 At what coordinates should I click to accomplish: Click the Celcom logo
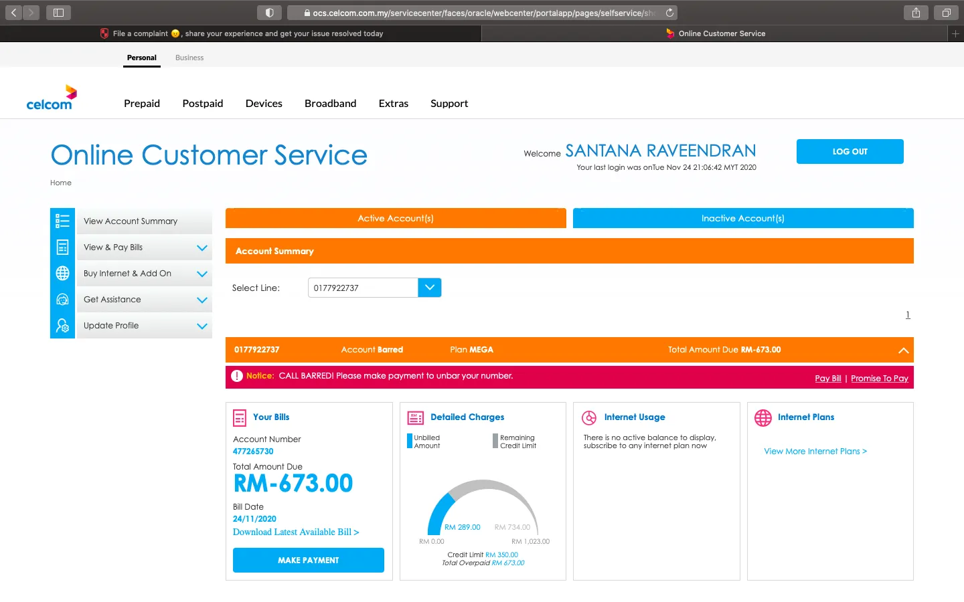[x=52, y=98]
